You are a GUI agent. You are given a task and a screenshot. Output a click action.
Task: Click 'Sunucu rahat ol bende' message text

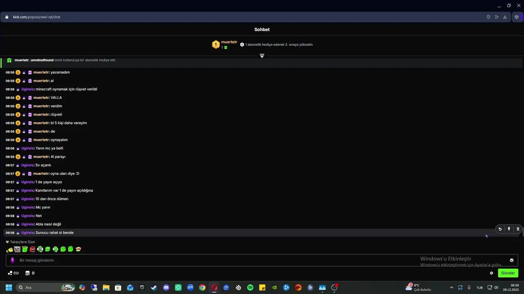54,233
